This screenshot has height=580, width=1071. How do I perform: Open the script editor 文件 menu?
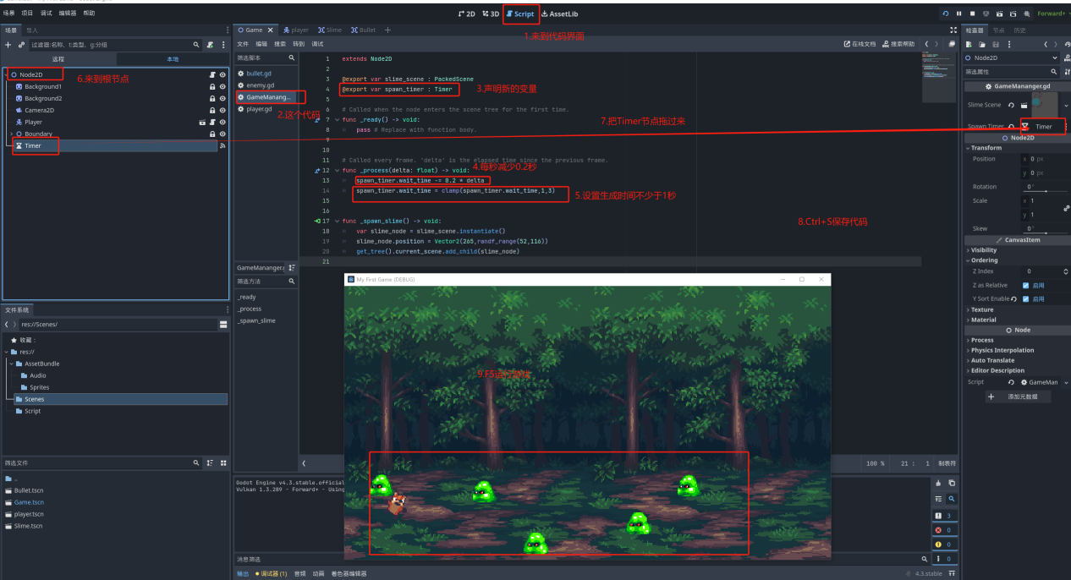[x=243, y=44]
